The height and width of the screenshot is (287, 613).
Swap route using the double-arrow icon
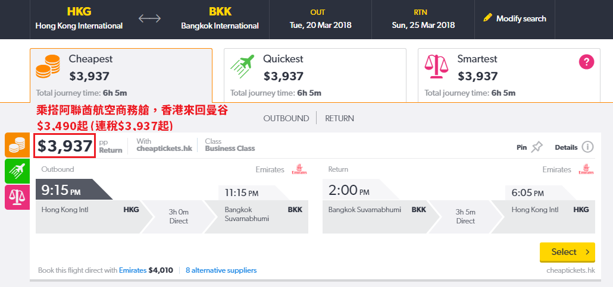click(x=150, y=18)
